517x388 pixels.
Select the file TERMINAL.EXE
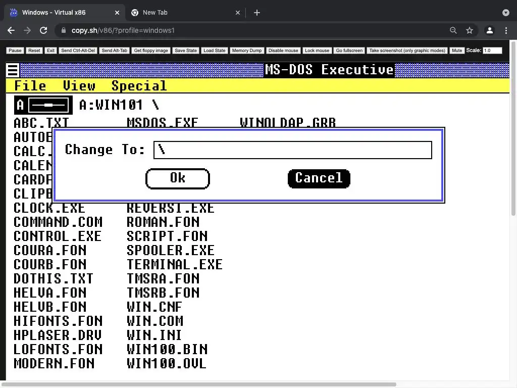(x=175, y=265)
